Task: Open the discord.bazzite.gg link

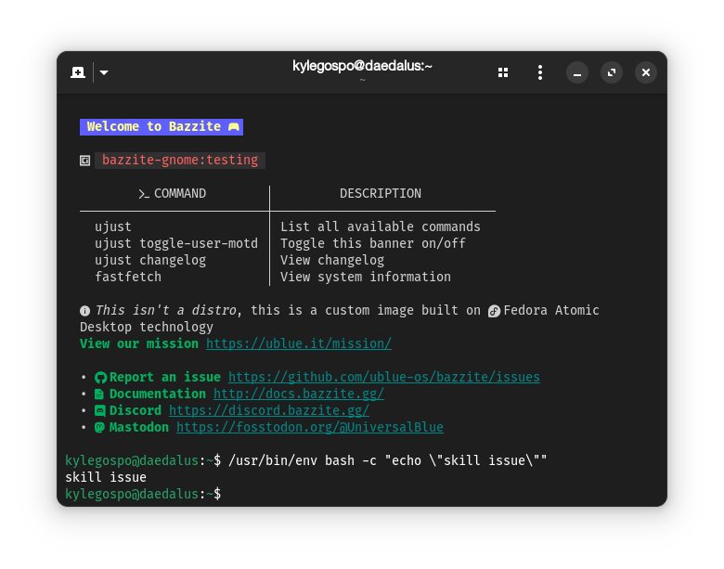Action: pyautogui.click(x=268, y=410)
